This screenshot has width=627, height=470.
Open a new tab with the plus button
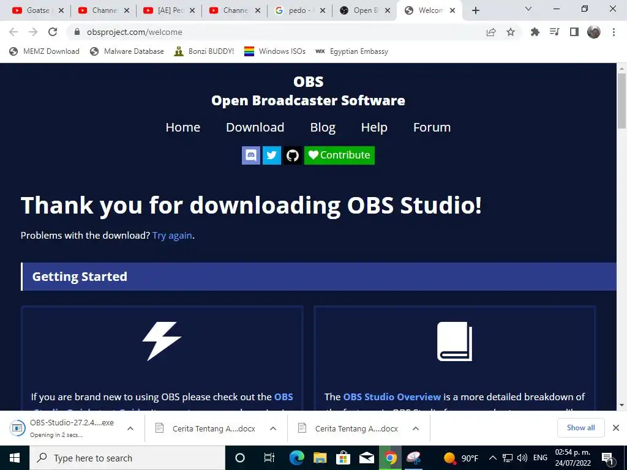[x=475, y=11]
